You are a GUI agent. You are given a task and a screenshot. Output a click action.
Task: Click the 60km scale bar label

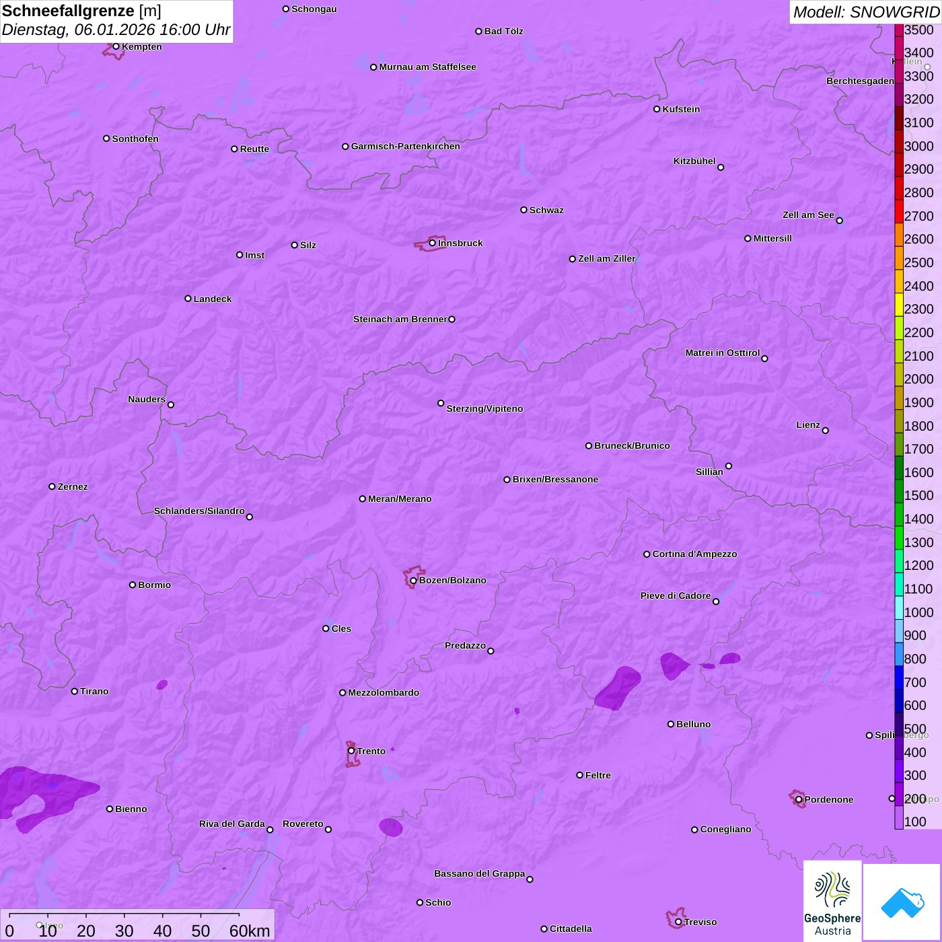[250, 931]
